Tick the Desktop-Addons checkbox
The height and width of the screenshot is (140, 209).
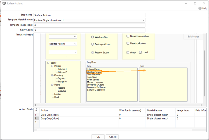[x=128, y=43]
